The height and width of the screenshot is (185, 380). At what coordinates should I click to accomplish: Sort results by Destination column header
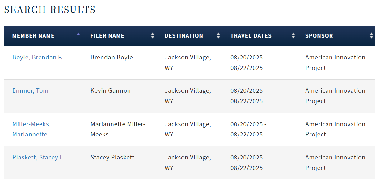coord(184,36)
